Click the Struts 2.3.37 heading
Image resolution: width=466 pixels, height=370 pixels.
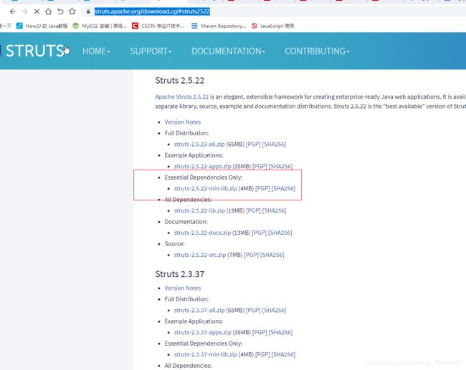click(x=179, y=274)
